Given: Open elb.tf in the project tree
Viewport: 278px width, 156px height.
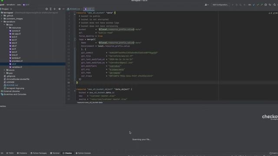Looking at the screenshot, I should pyautogui.click(x=14, y=46).
